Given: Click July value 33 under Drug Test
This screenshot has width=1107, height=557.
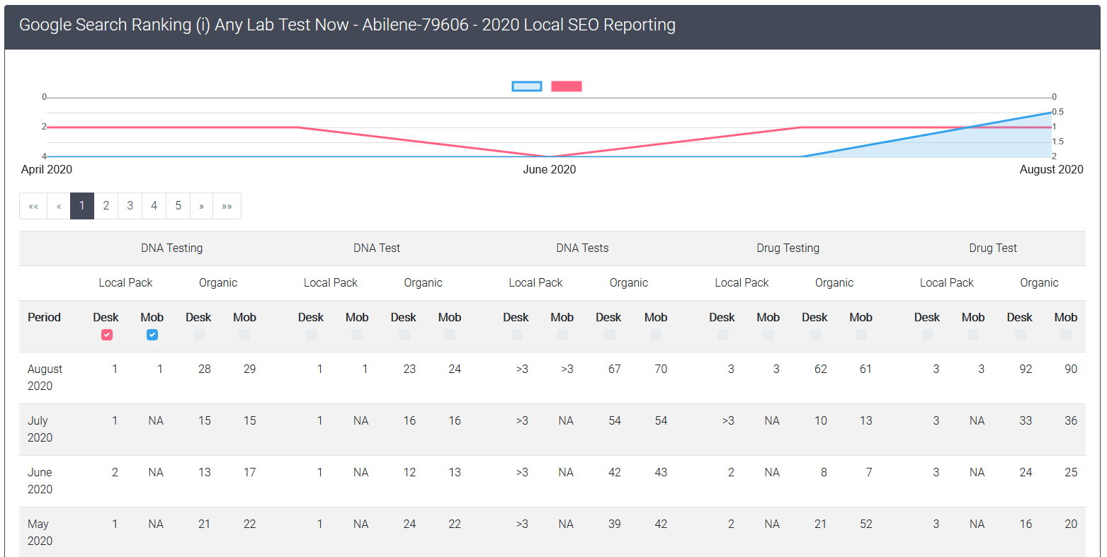Looking at the screenshot, I should pyautogui.click(x=1026, y=420).
